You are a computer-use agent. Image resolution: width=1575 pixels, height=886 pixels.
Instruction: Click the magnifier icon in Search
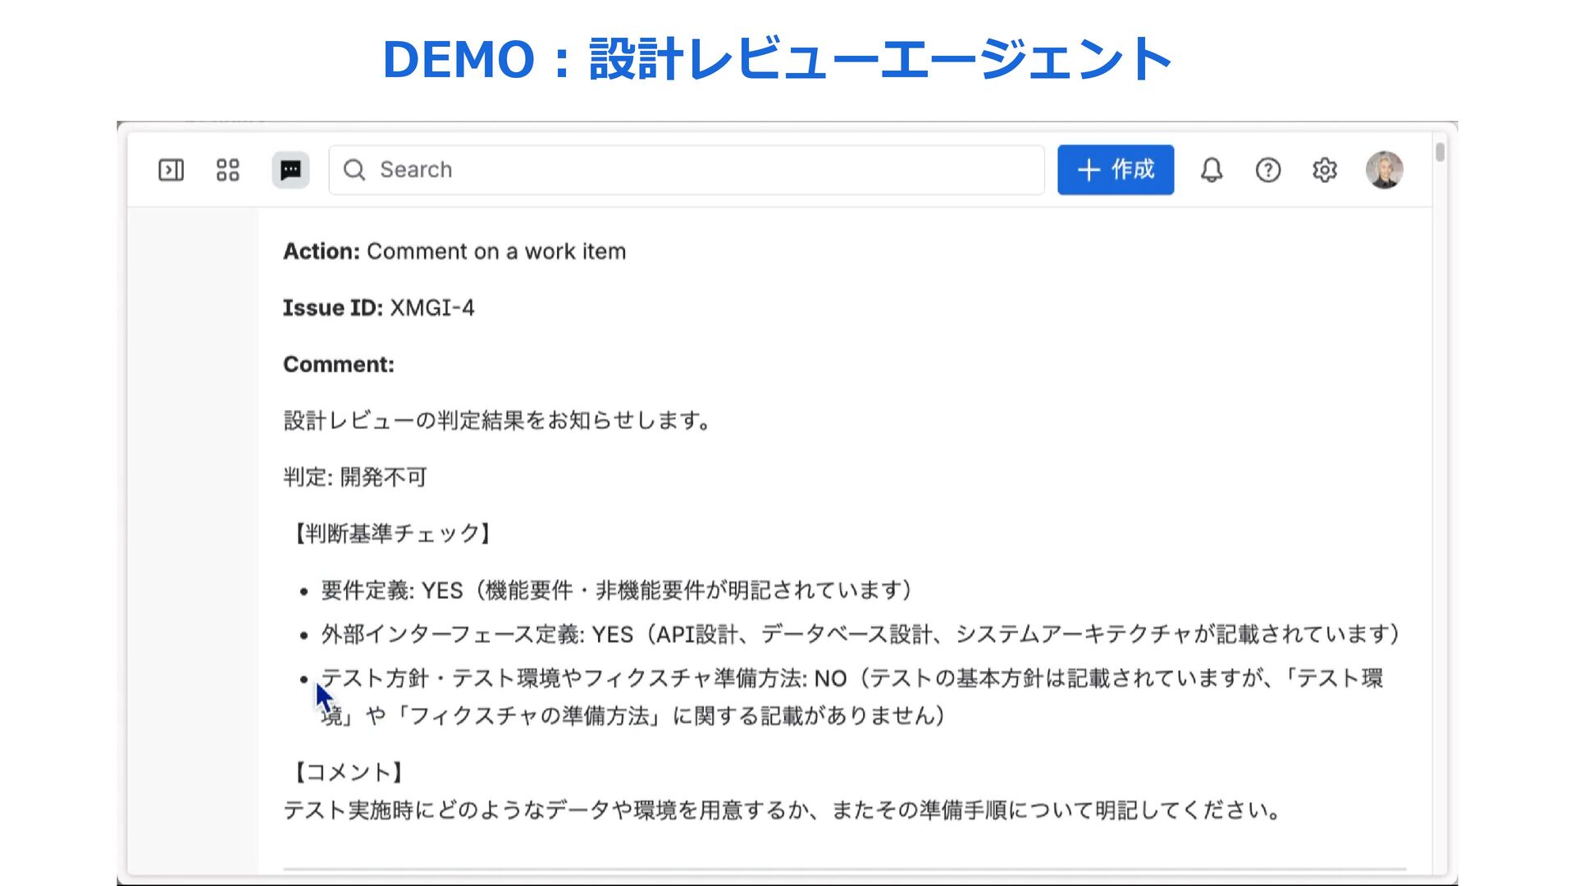354,170
